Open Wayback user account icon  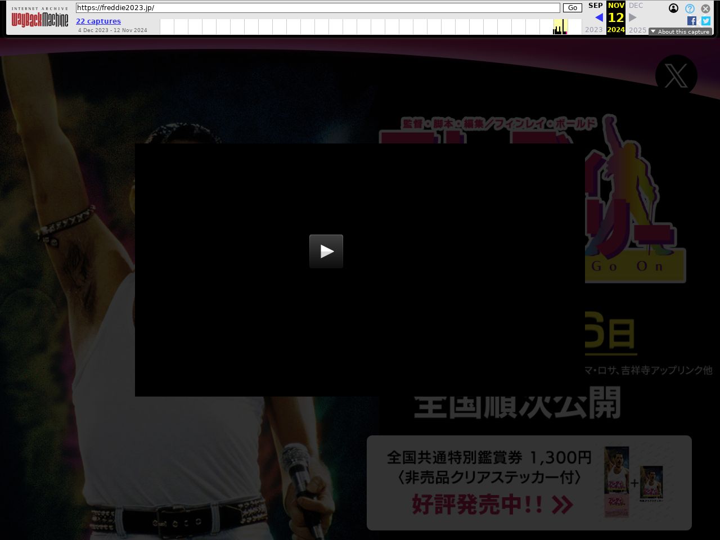tap(673, 8)
